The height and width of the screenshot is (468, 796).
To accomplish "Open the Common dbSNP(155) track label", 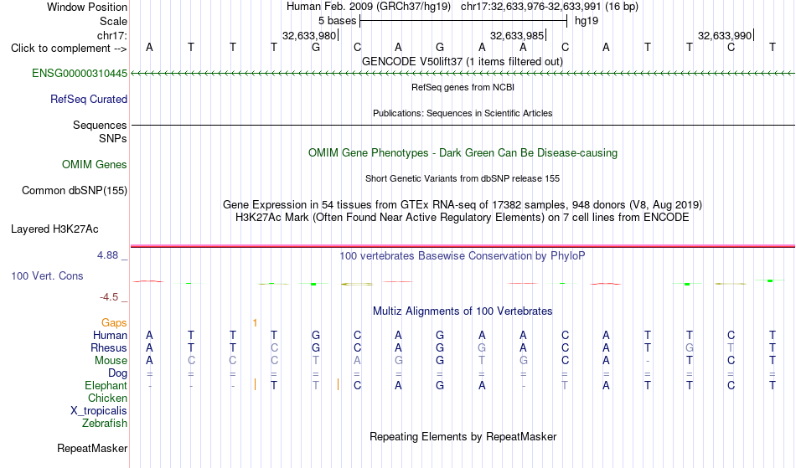I will coord(74,191).
